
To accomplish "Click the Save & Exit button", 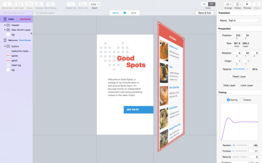I will pos(204,13).
